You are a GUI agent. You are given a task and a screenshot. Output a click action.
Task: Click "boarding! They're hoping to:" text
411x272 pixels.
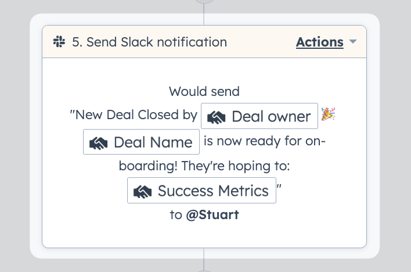tap(204, 166)
